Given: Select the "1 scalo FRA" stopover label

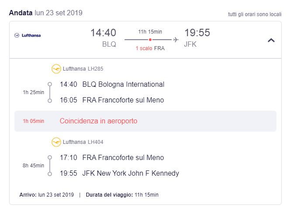Looking at the screenshot, I should pos(150,48).
